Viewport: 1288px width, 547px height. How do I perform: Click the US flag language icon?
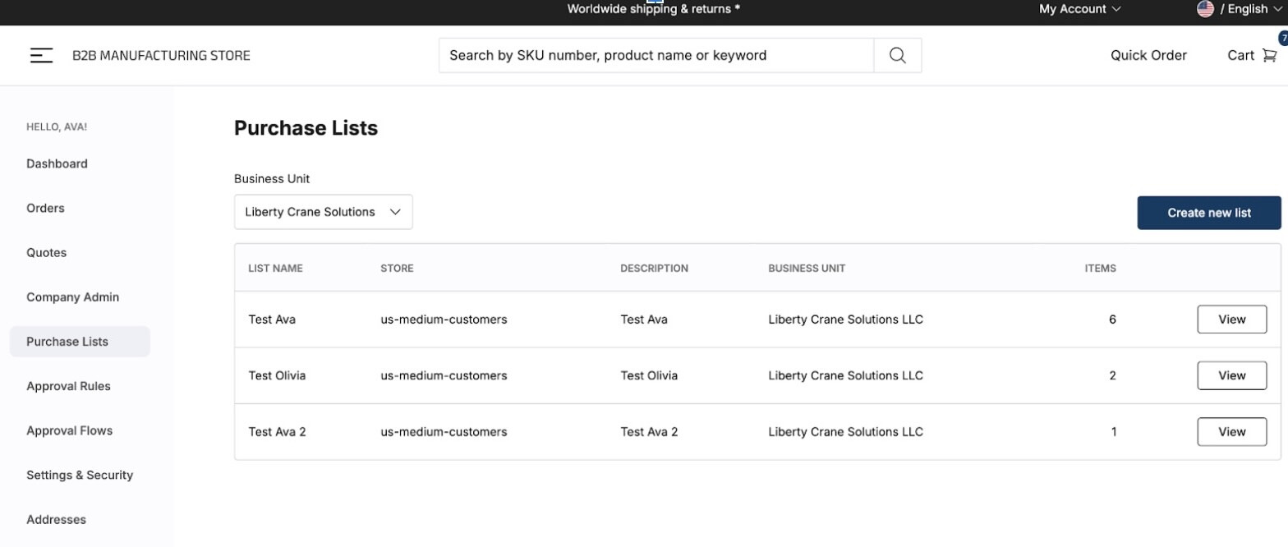(x=1205, y=9)
